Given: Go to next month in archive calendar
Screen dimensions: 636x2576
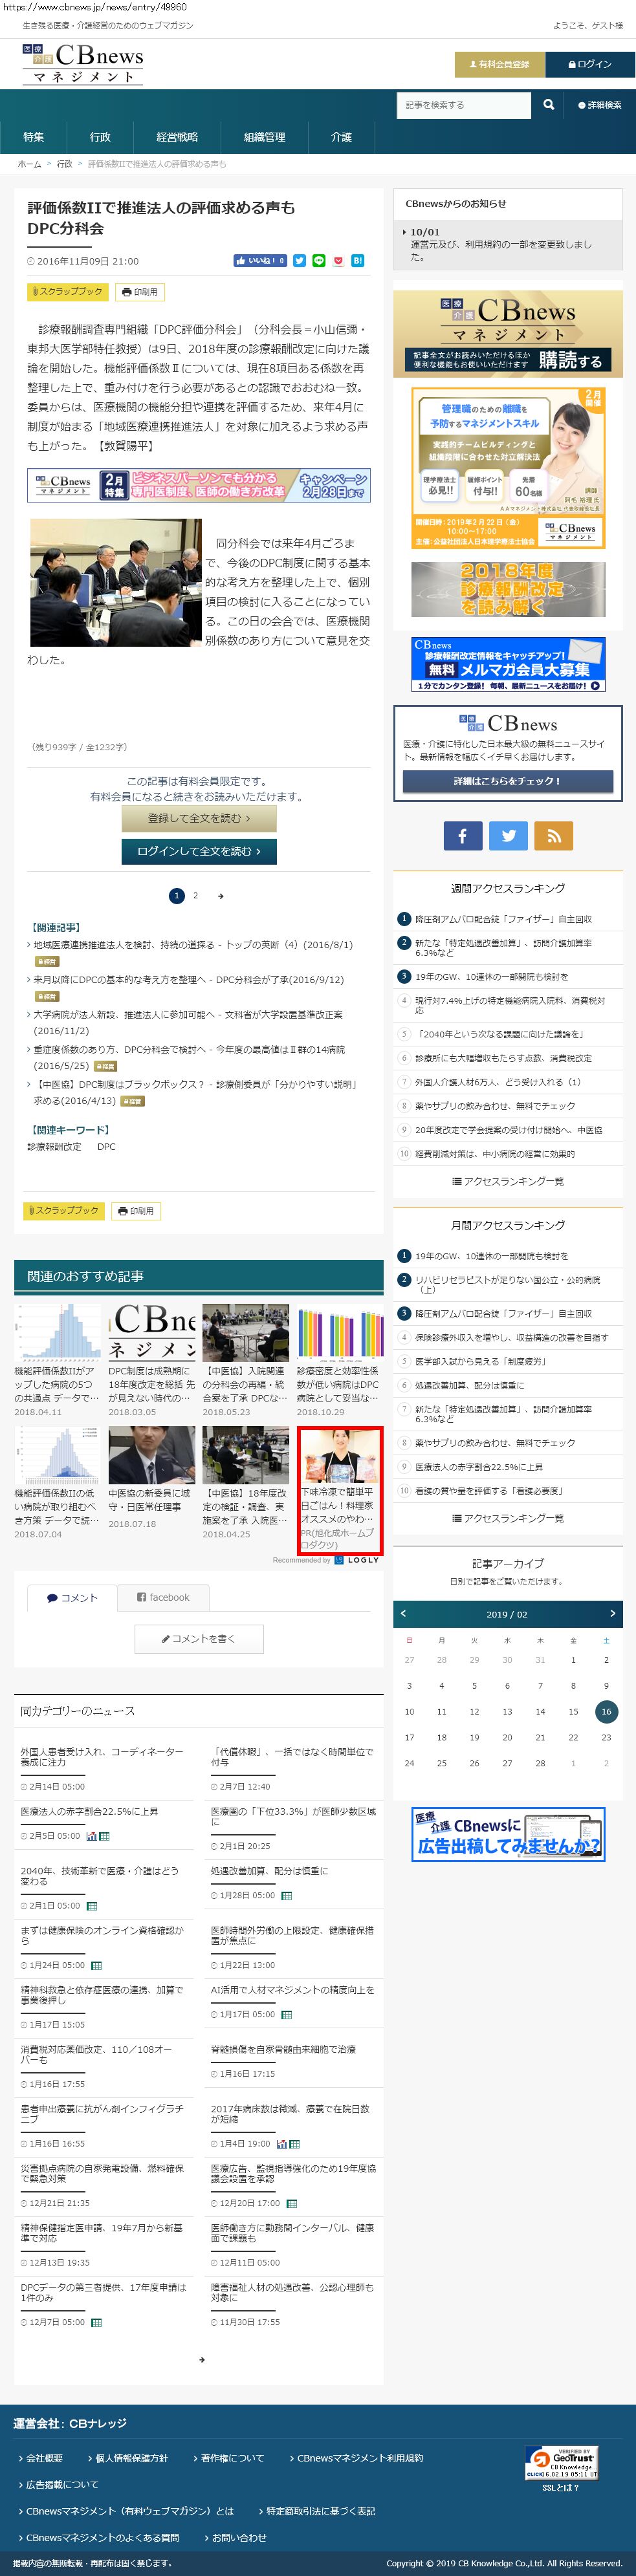Looking at the screenshot, I should (x=612, y=1613).
